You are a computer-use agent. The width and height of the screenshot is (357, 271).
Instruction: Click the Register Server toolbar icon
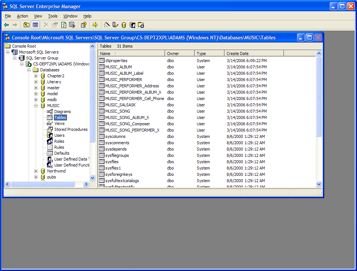point(115,25)
